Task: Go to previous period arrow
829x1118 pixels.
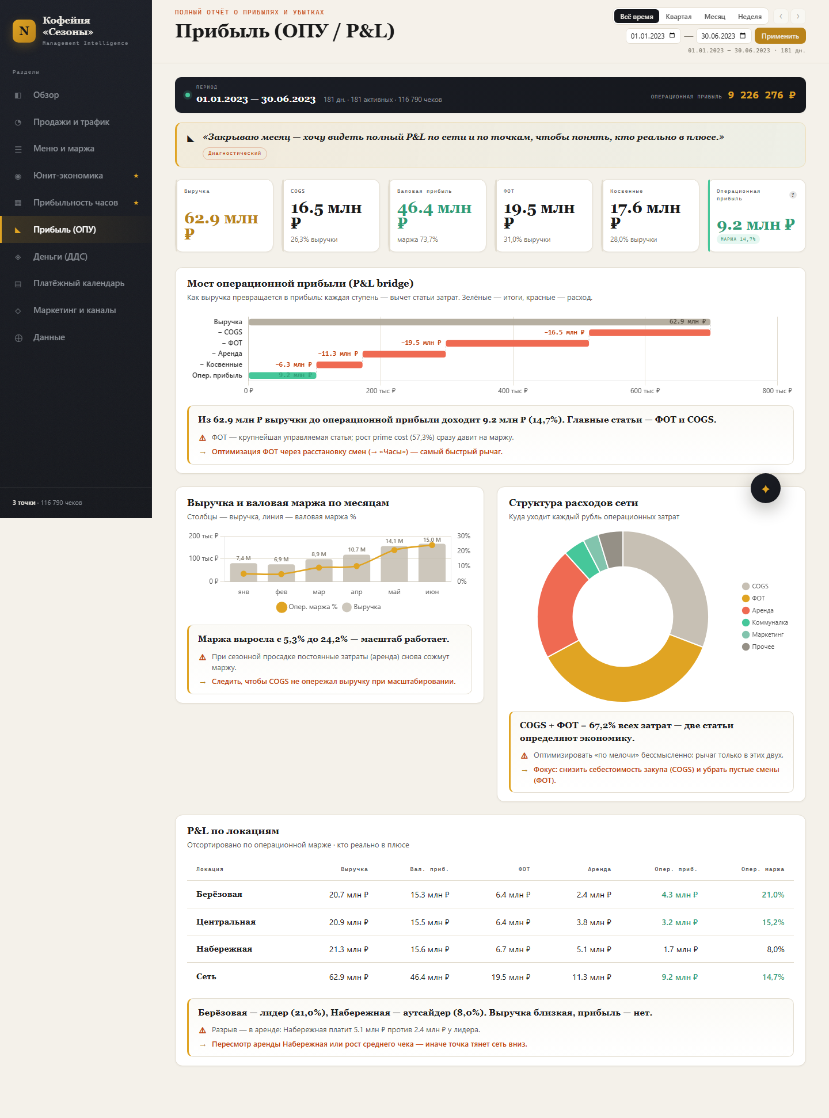Action: coord(781,17)
